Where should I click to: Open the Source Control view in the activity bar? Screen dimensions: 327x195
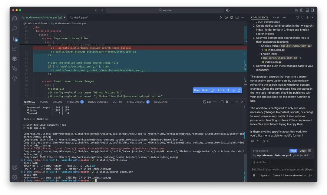[x=15, y=38]
